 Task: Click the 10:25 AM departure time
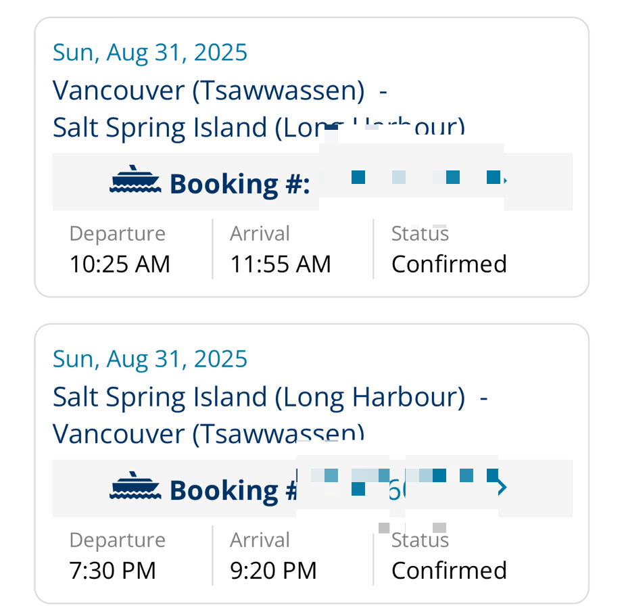point(120,264)
